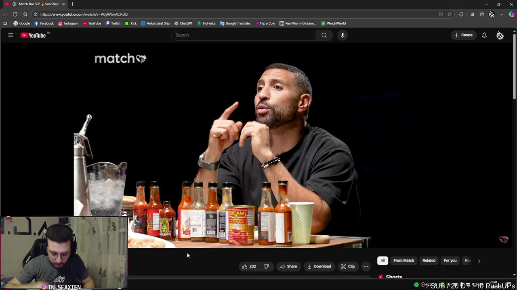Open the Flip a Coin bookmark
517x290 pixels.
[x=265, y=23]
